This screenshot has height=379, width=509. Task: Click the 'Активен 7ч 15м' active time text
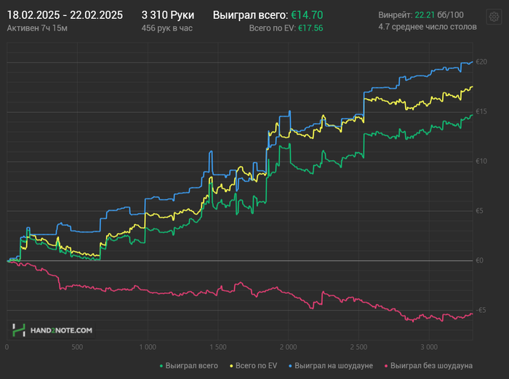37,28
